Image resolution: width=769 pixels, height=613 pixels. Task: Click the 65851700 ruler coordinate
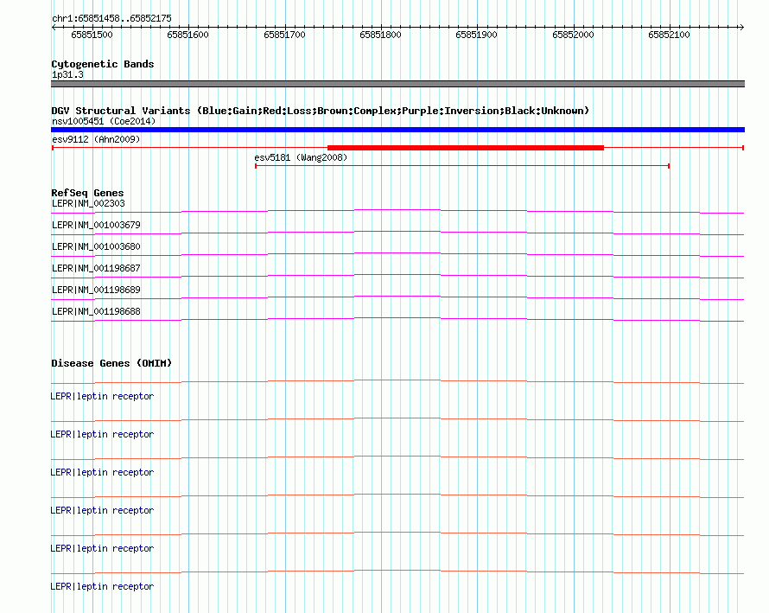(x=284, y=35)
